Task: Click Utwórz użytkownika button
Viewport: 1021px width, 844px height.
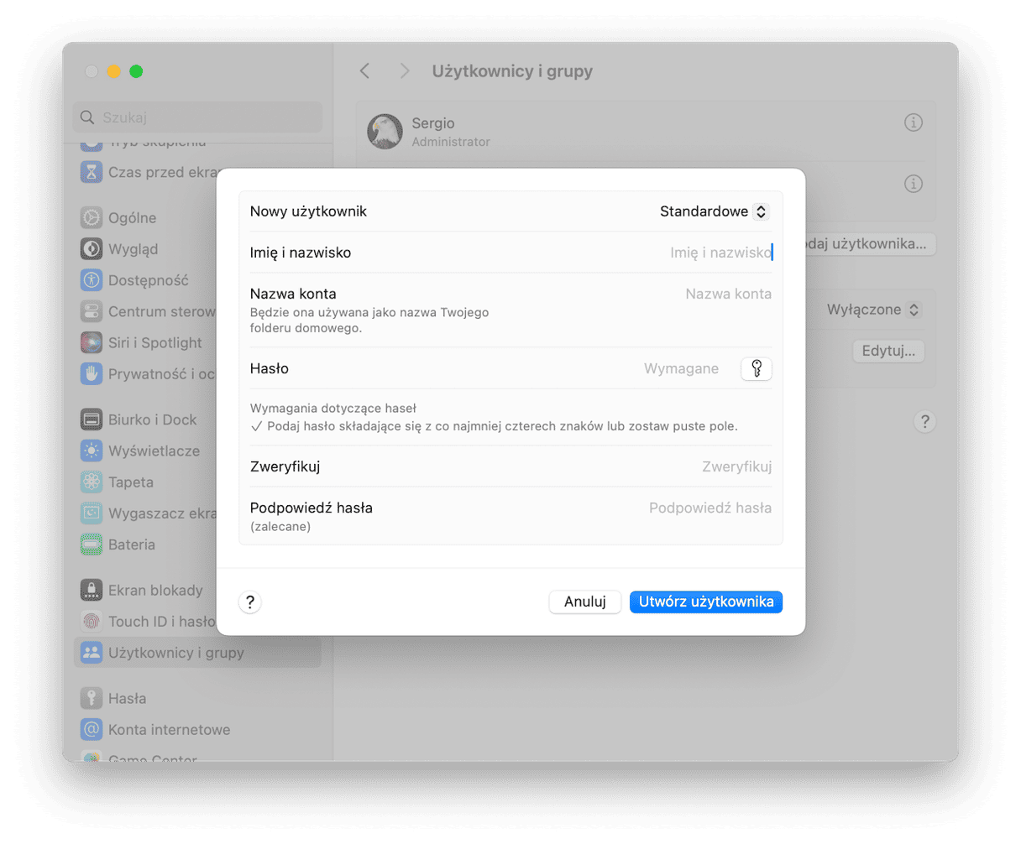Action: click(706, 602)
